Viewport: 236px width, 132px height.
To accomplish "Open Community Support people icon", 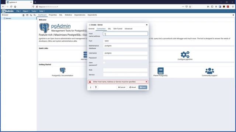I will [209, 71].
